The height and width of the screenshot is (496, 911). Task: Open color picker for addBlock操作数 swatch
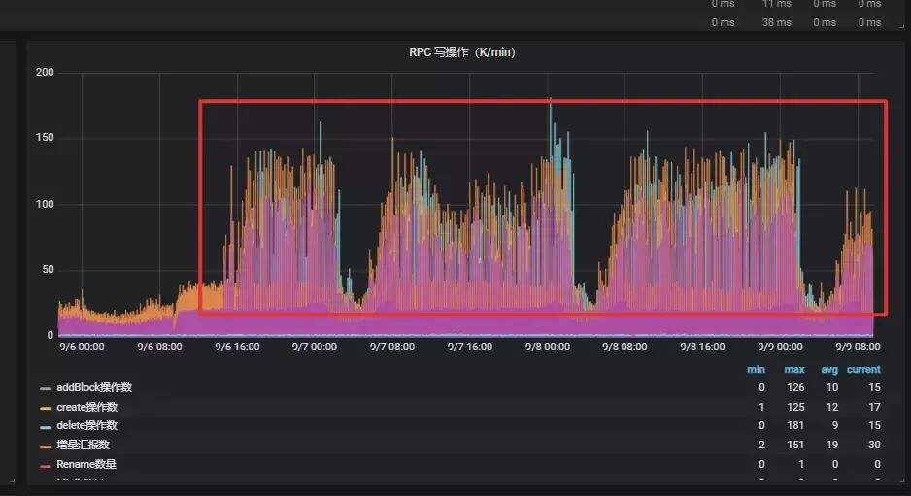pos(45,388)
